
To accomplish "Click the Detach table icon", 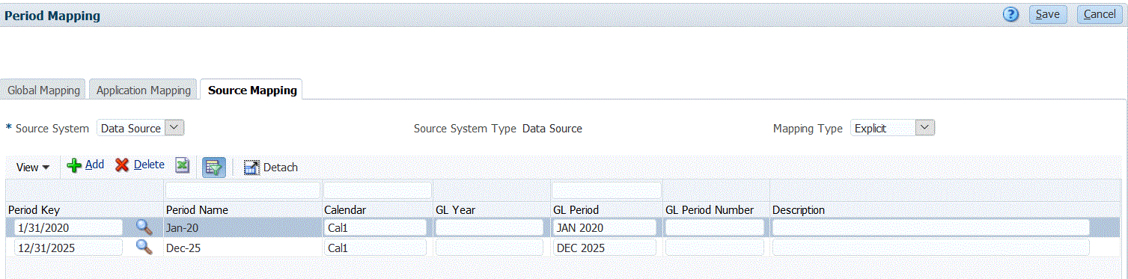I will pyautogui.click(x=251, y=168).
